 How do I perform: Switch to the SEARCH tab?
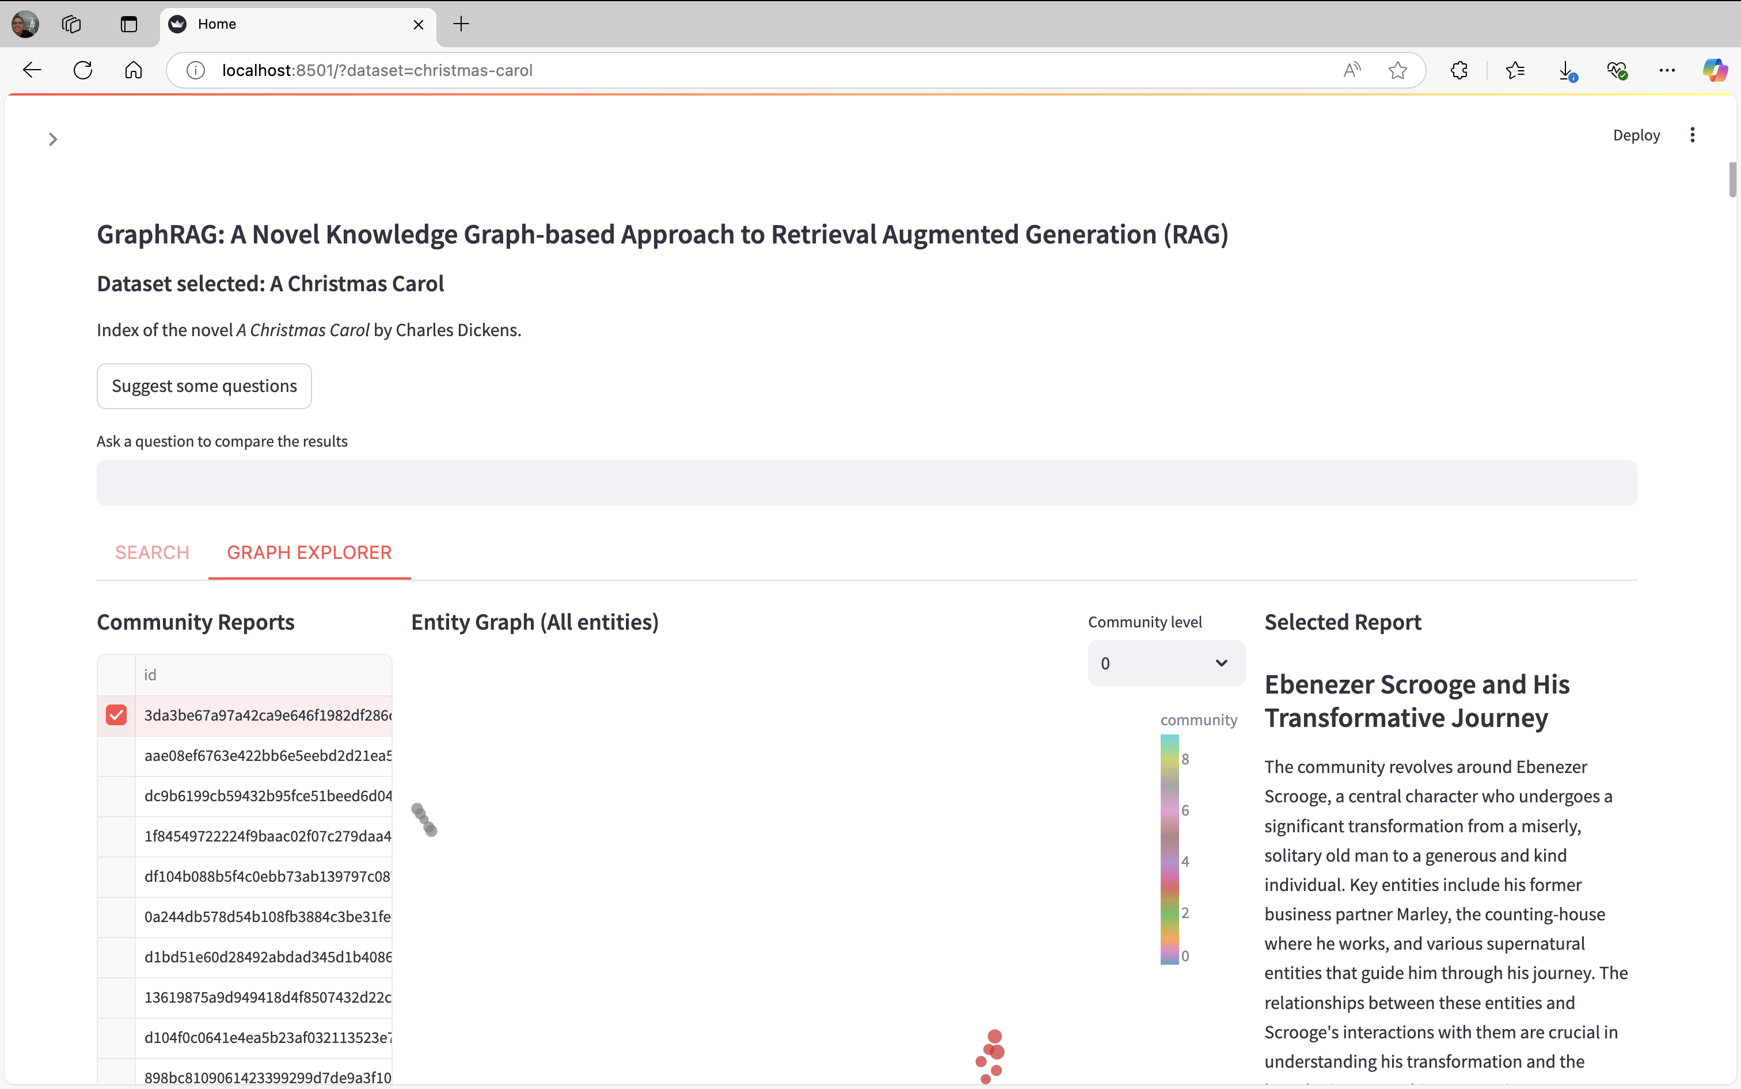152,553
